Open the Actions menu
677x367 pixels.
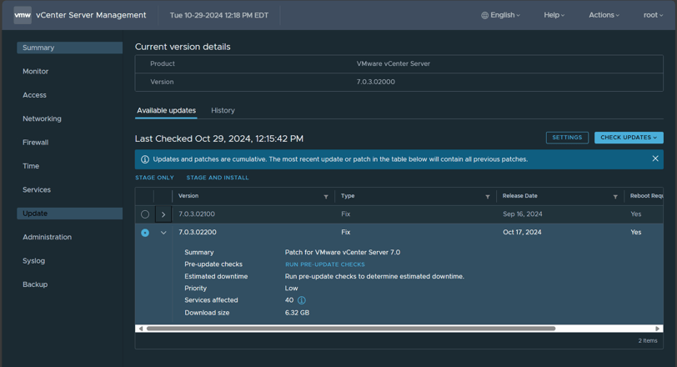tap(604, 15)
